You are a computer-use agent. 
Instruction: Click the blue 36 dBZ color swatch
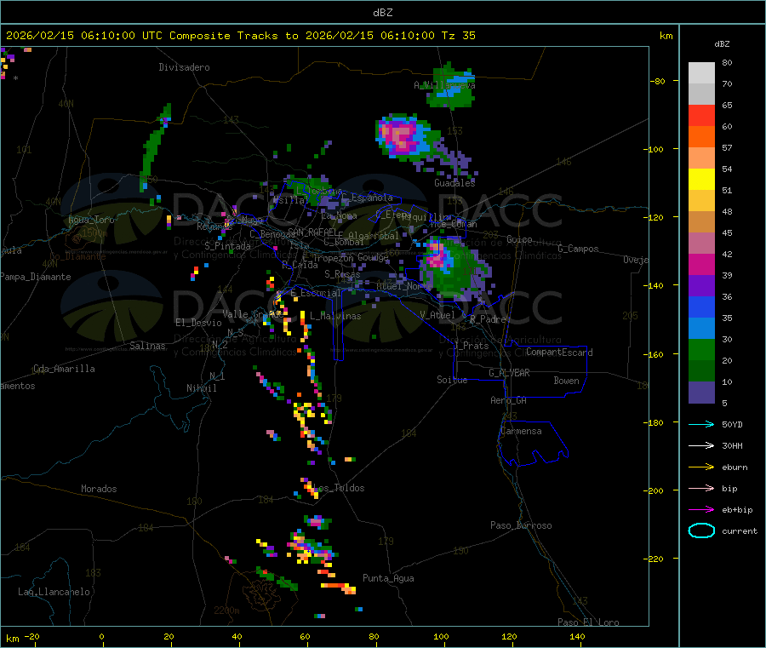701,307
